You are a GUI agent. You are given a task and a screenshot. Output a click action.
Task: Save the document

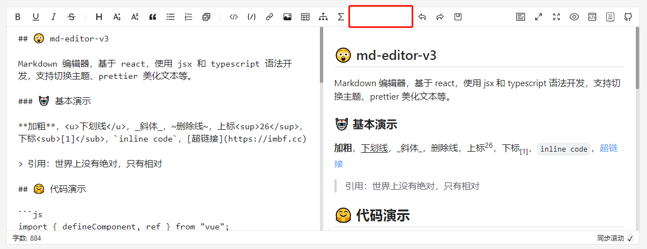pyautogui.click(x=458, y=17)
